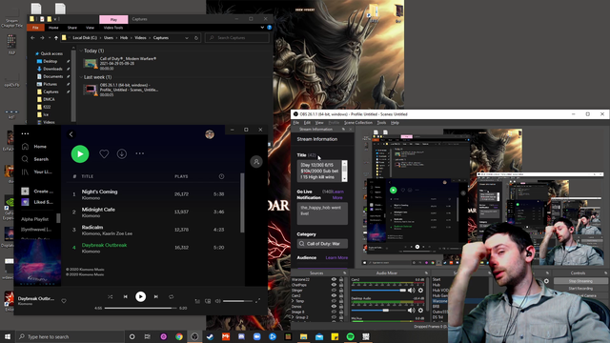Toggle visibility of Cam2 source in OBS

[334, 295]
